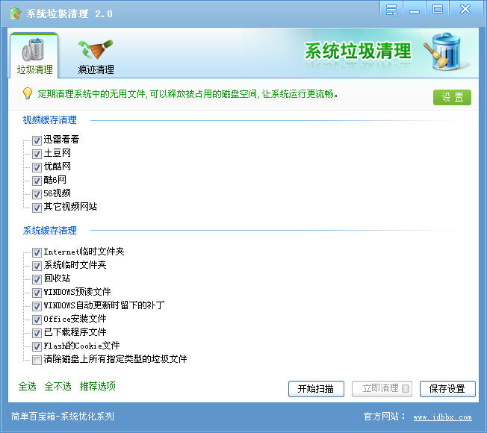Minimize the 系统垃圾清理 window
Viewport: 487px width, 433px height.
[x=414, y=10]
